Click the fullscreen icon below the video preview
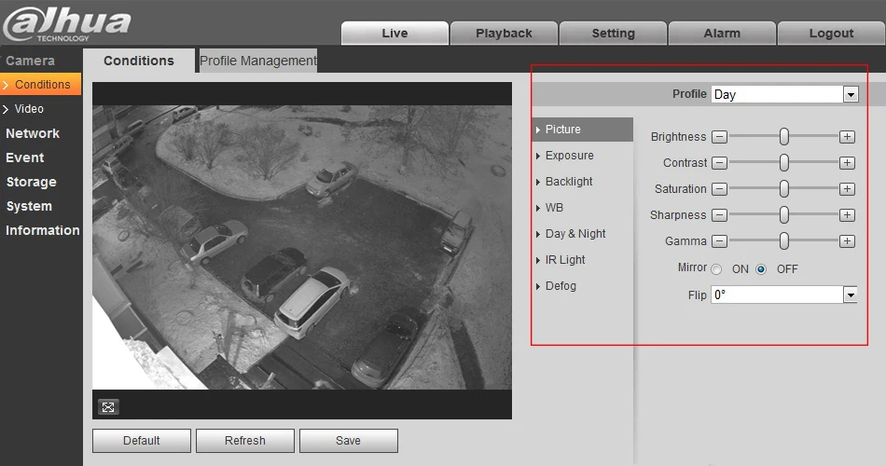The height and width of the screenshot is (466, 886). pyautogui.click(x=108, y=406)
